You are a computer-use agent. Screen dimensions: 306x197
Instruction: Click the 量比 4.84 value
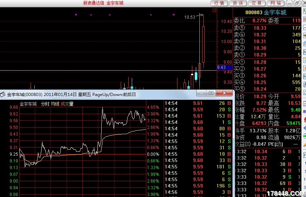(x=296, y=117)
